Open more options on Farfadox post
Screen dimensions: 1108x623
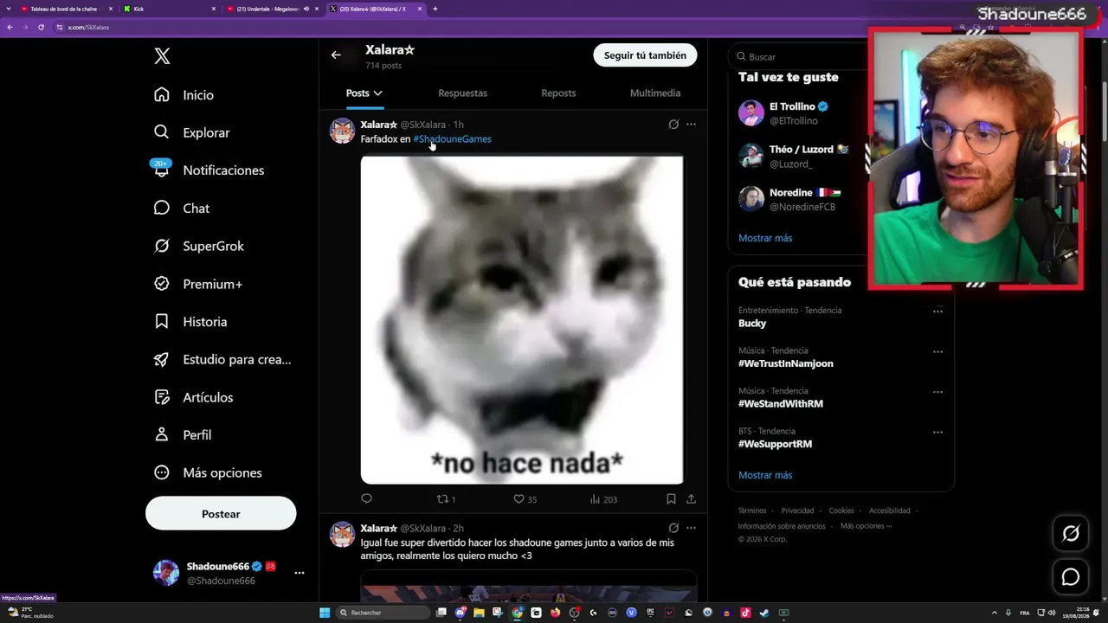point(691,125)
